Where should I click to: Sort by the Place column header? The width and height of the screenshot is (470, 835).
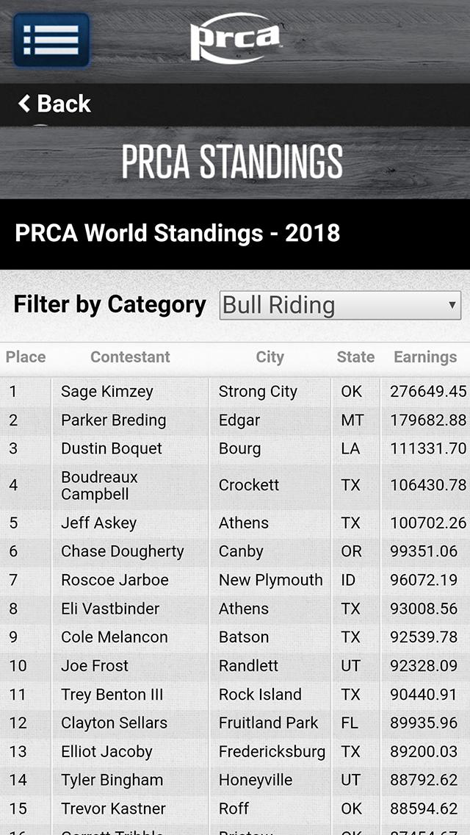tap(26, 357)
